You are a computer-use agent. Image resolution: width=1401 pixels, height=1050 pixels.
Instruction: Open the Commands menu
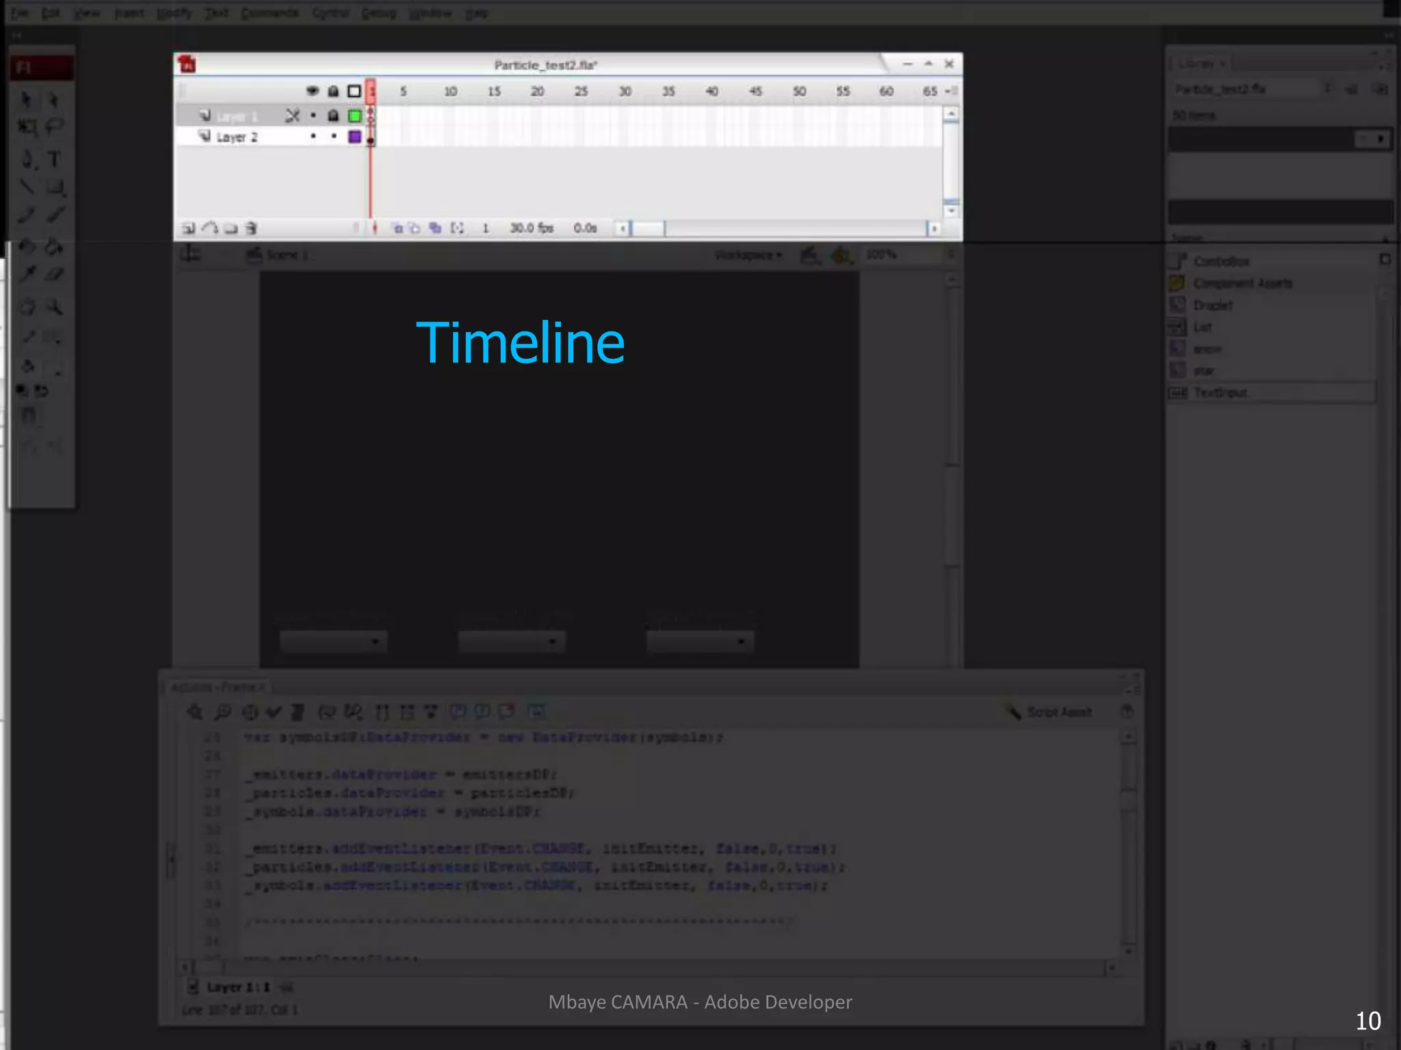(x=270, y=13)
